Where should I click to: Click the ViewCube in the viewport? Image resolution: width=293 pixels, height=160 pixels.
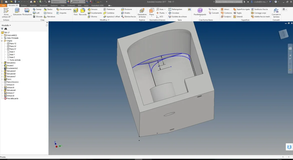tap(284, 34)
